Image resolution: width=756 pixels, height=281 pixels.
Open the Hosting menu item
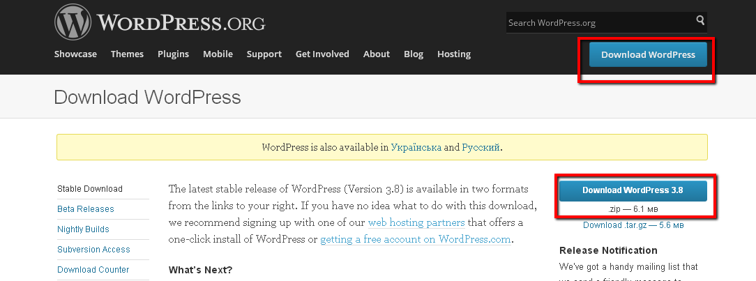tap(454, 54)
